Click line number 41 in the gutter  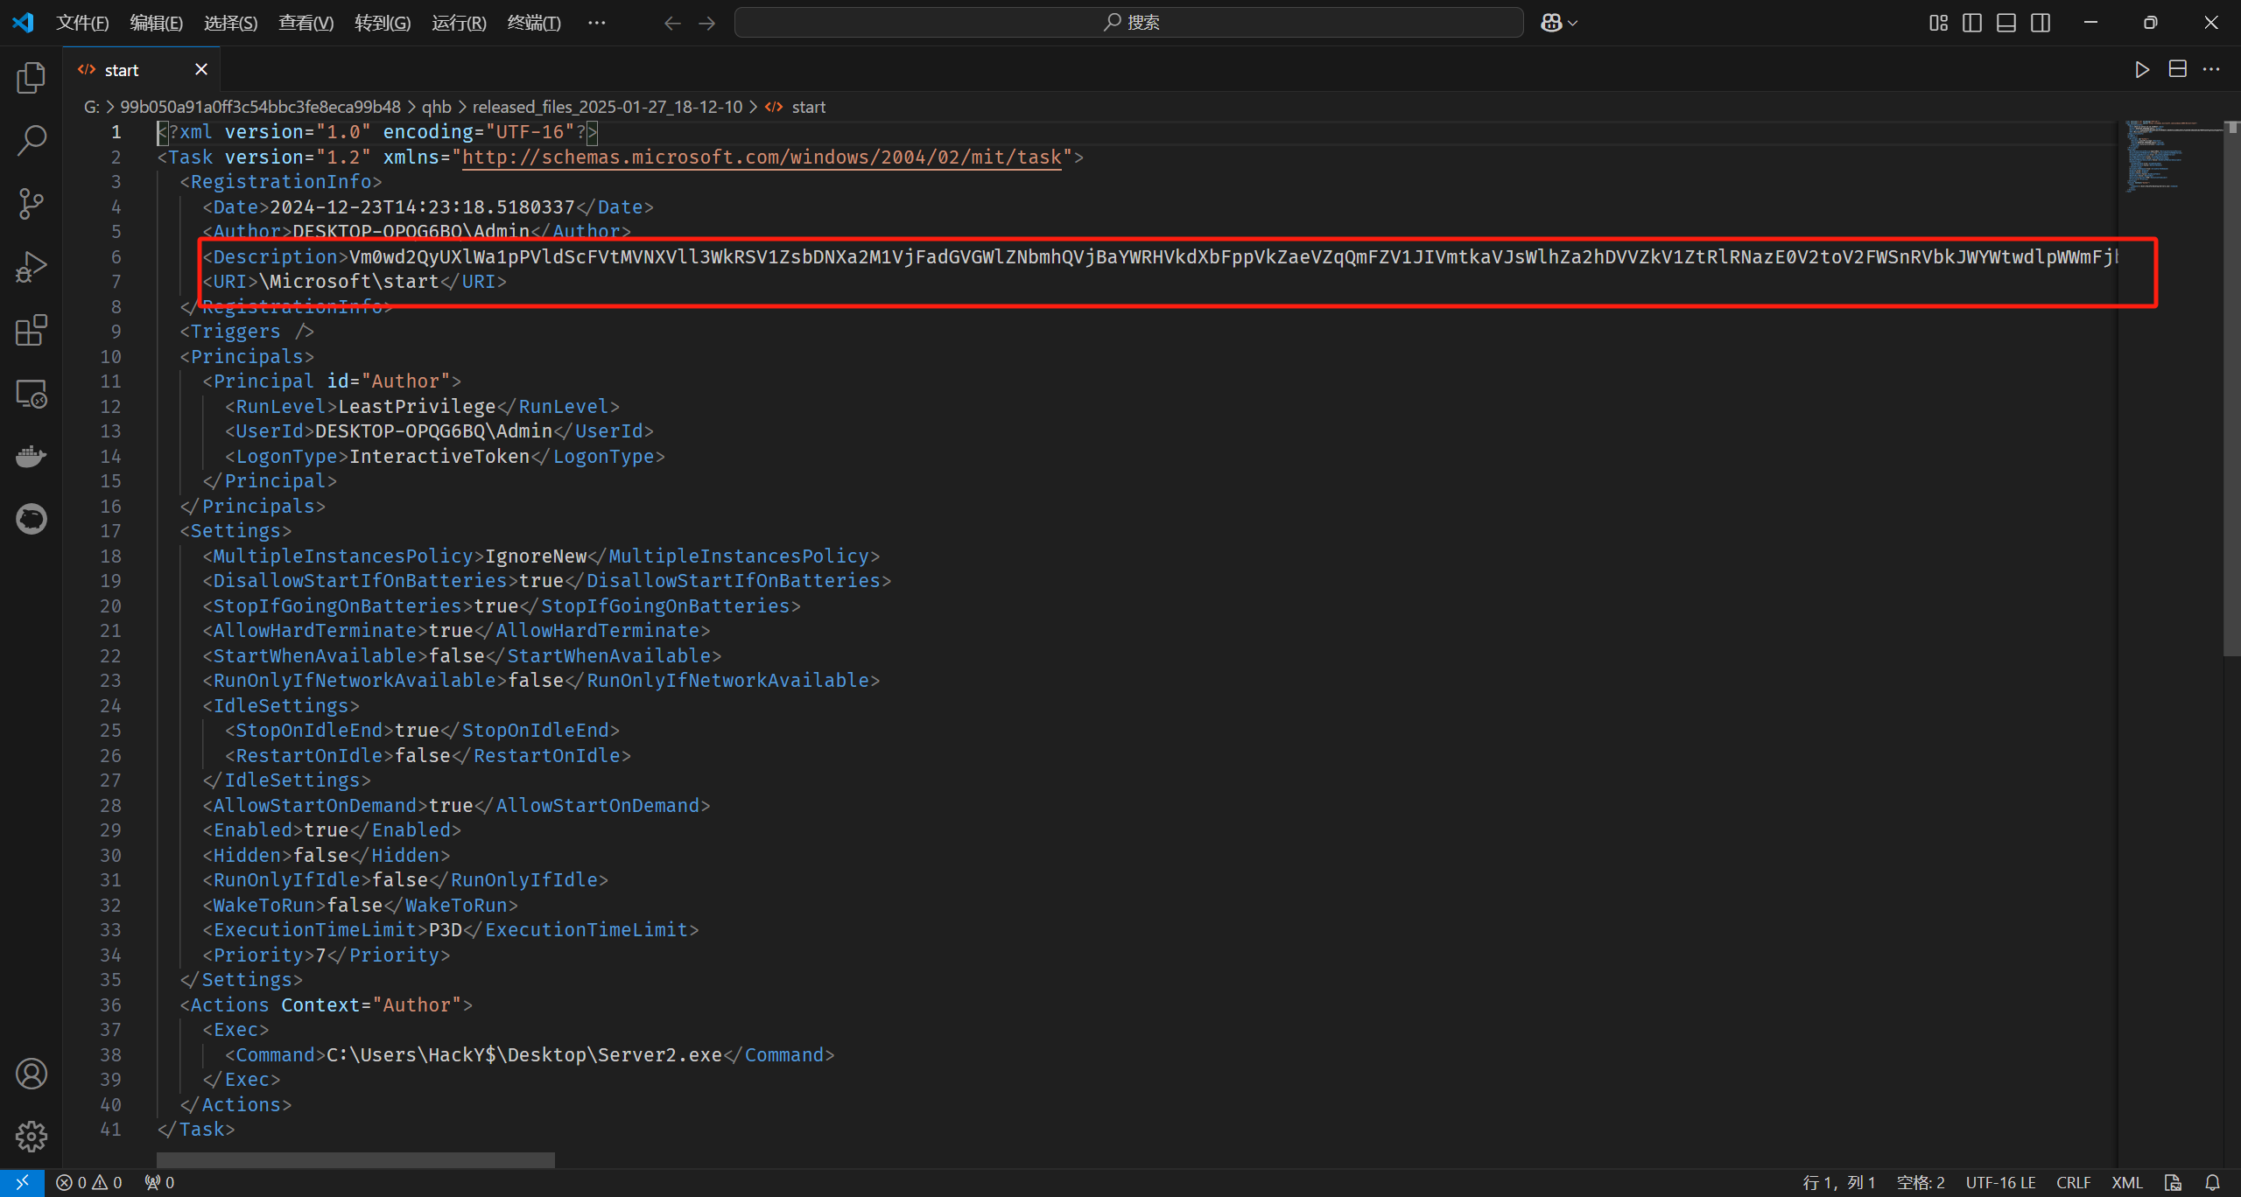coord(110,1130)
